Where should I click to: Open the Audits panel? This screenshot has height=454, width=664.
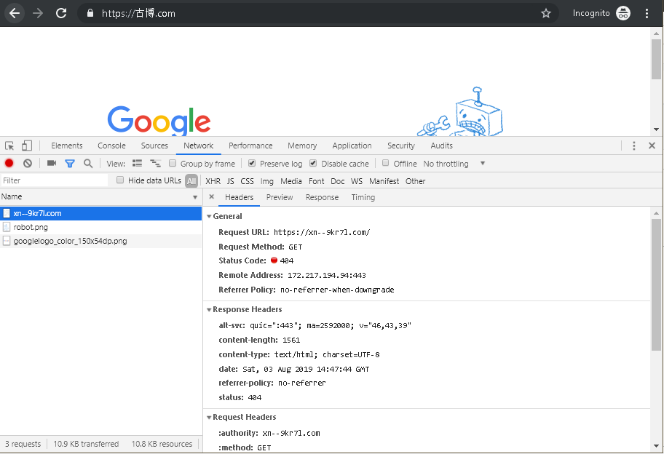pos(442,146)
